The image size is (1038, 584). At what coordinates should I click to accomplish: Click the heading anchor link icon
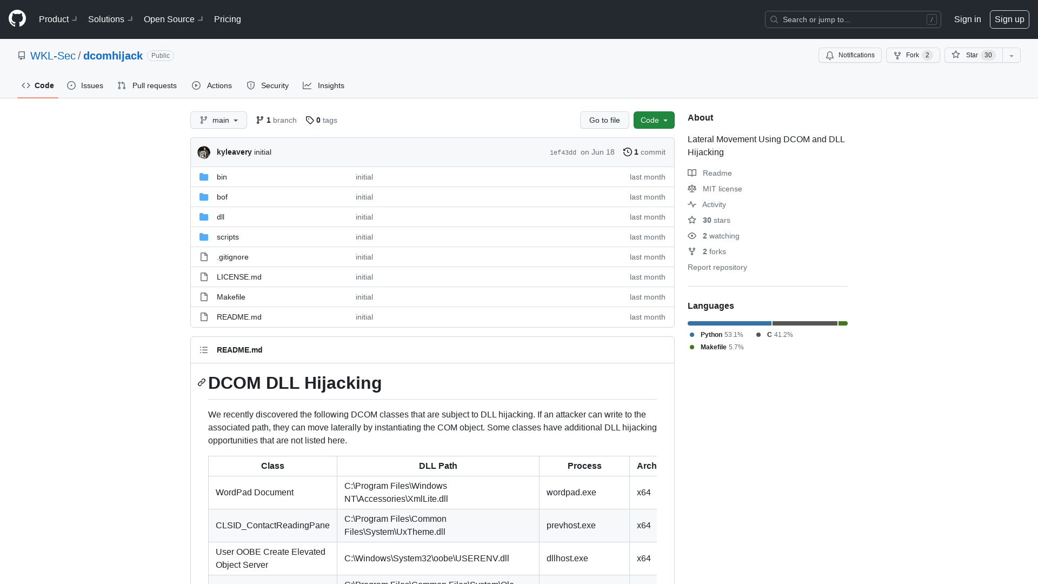pos(202,383)
